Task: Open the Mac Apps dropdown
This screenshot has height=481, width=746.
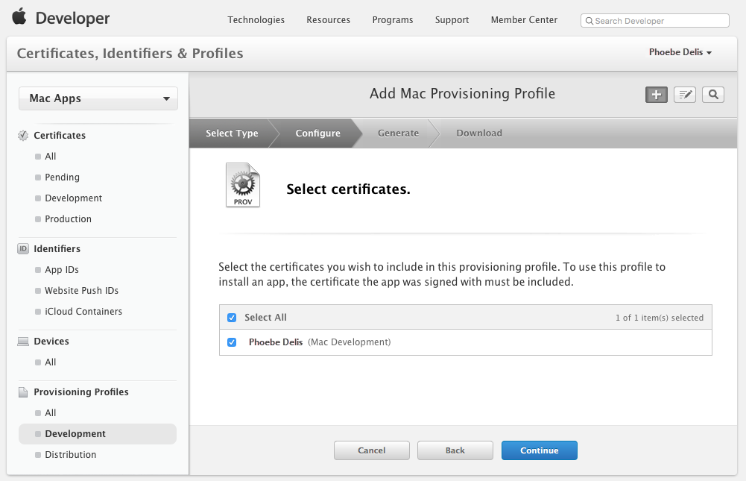Action: point(98,98)
